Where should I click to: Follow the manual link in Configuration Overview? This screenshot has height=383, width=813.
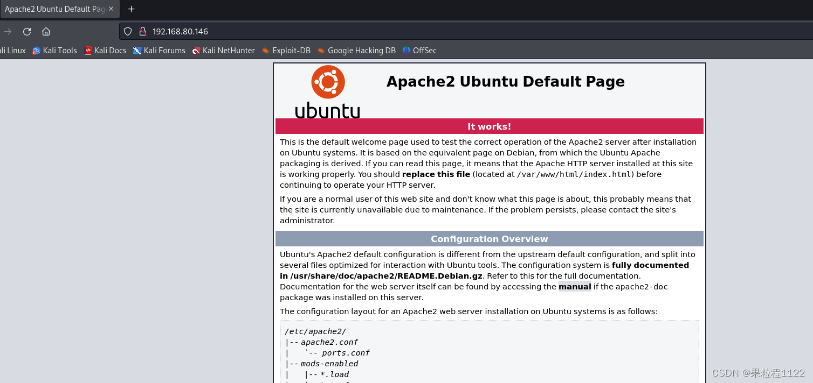point(575,287)
